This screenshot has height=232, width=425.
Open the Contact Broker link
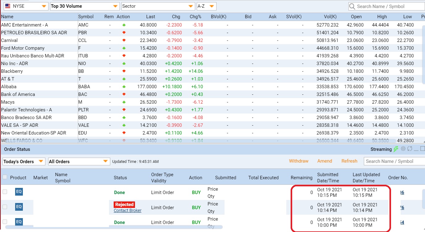[x=128, y=210]
